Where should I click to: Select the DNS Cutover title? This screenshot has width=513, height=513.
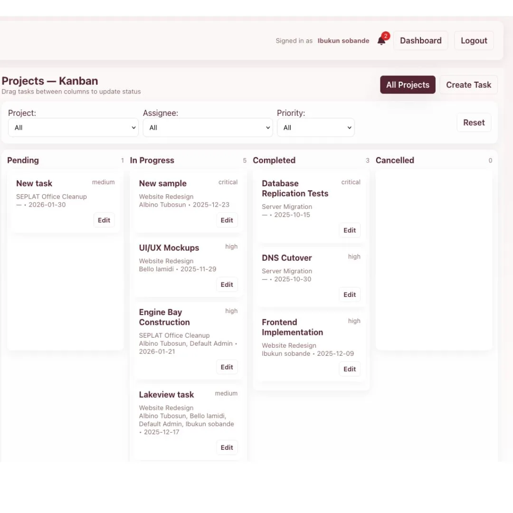(286, 258)
